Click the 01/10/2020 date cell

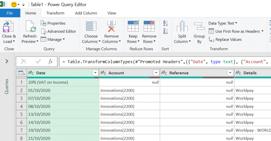pyautogui.click(x=63, y=90)
